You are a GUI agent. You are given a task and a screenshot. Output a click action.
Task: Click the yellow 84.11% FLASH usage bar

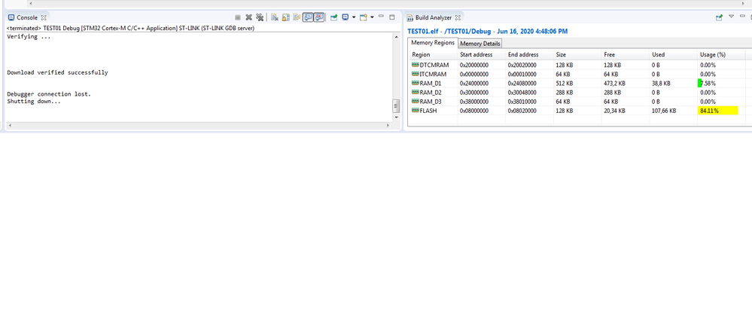coord(717,111)
